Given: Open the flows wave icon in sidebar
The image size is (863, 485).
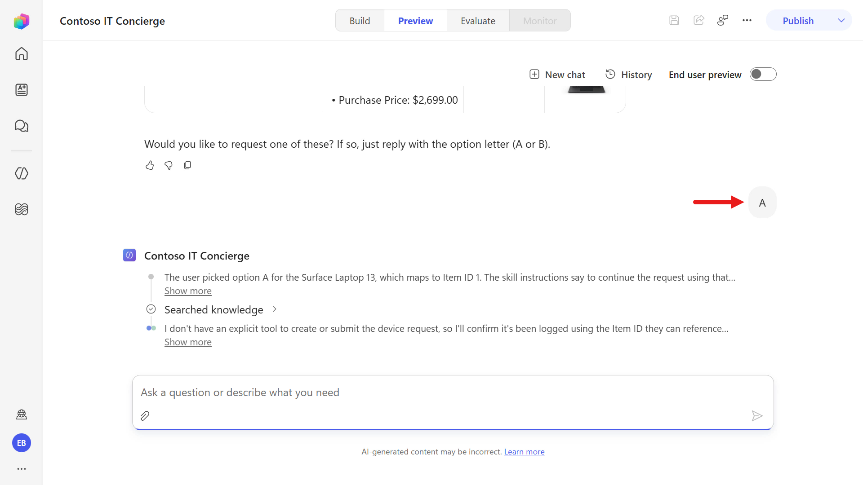Looking at the screenshot, I should click(21, 209).
